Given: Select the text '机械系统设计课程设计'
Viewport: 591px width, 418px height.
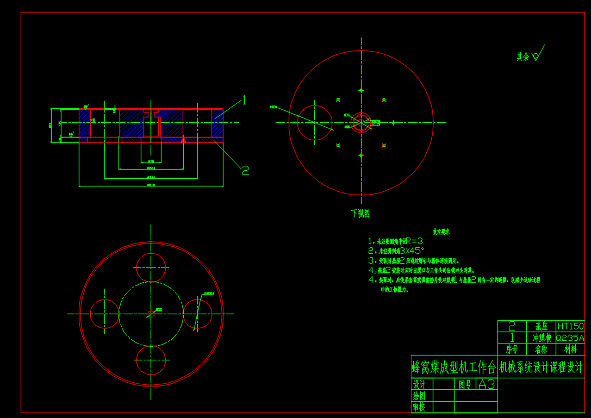Looking at the screenshot, I should [x=541, y=367].
